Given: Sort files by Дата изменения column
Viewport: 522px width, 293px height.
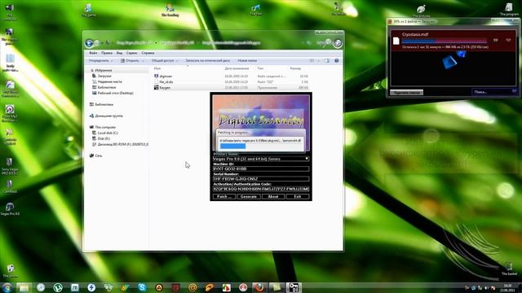Looking at the screenshot, I should [x=237, y=68].
